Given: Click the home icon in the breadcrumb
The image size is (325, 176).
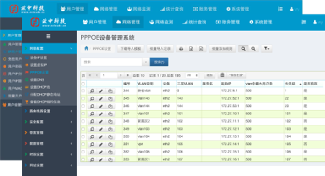Looking at the screenshot, I should pos(87,48).
